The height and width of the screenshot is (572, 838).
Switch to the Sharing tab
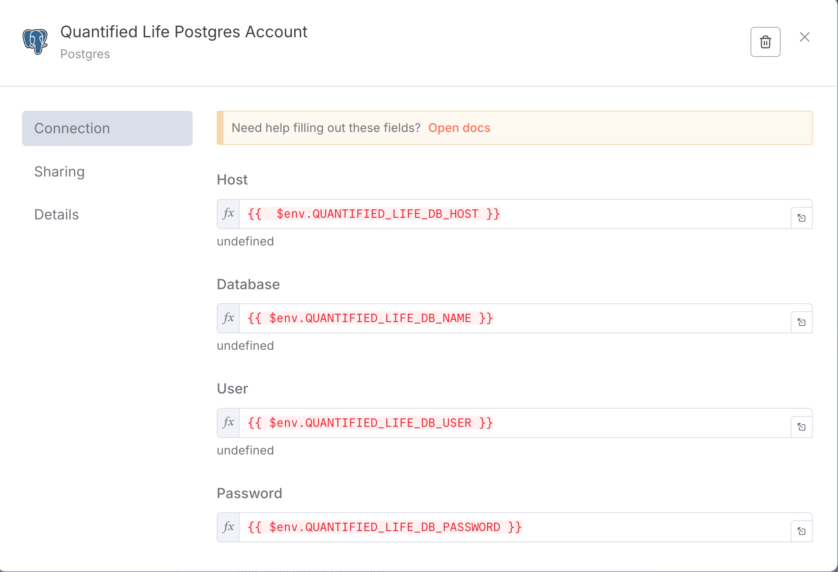59,172
